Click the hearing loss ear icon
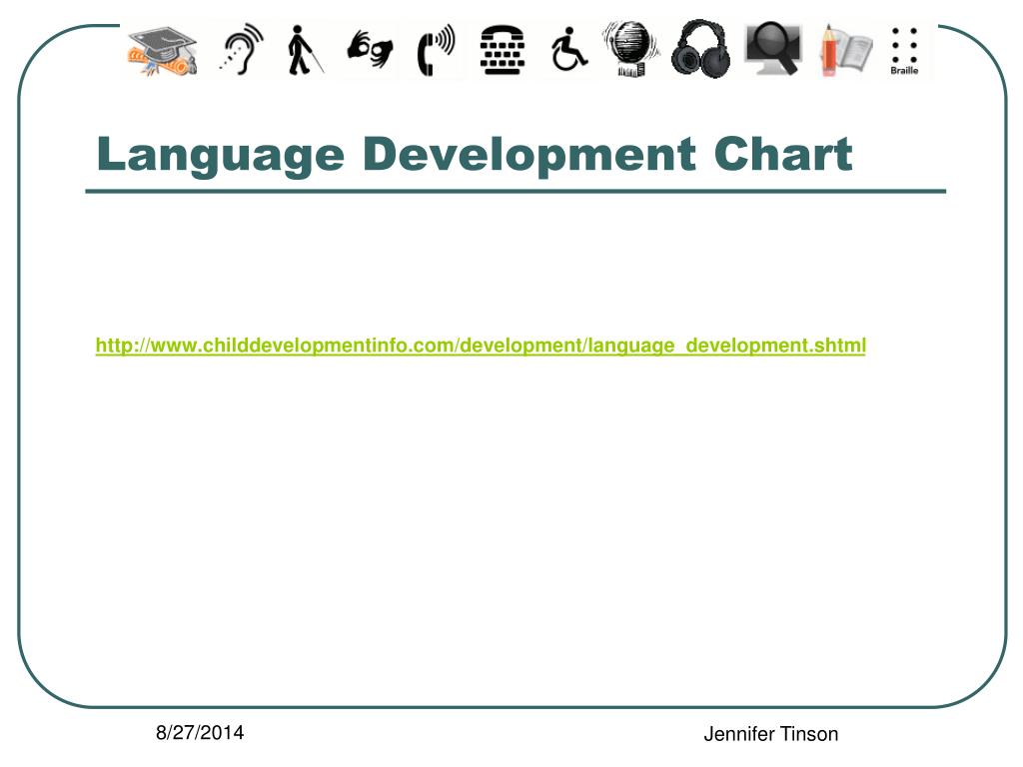Viewport: 1023px width, 767px height. [x=242, y=50]
